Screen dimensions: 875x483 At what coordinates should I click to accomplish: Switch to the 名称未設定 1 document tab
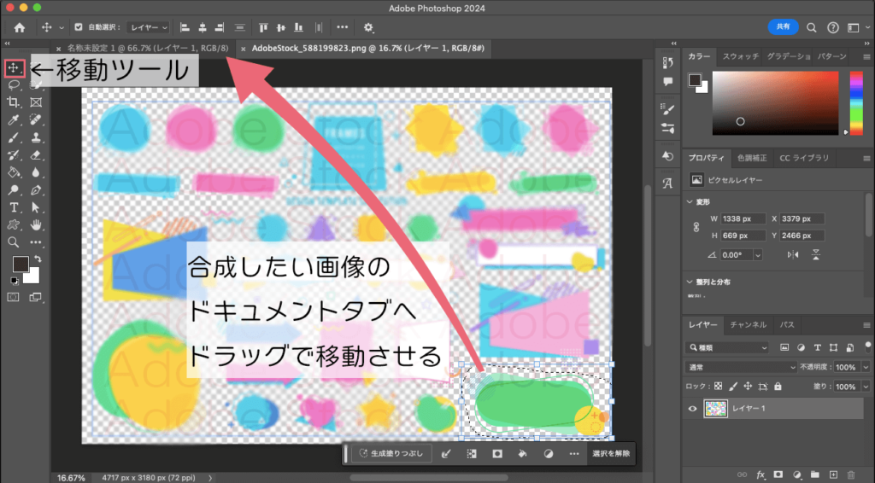coord(147,49)
